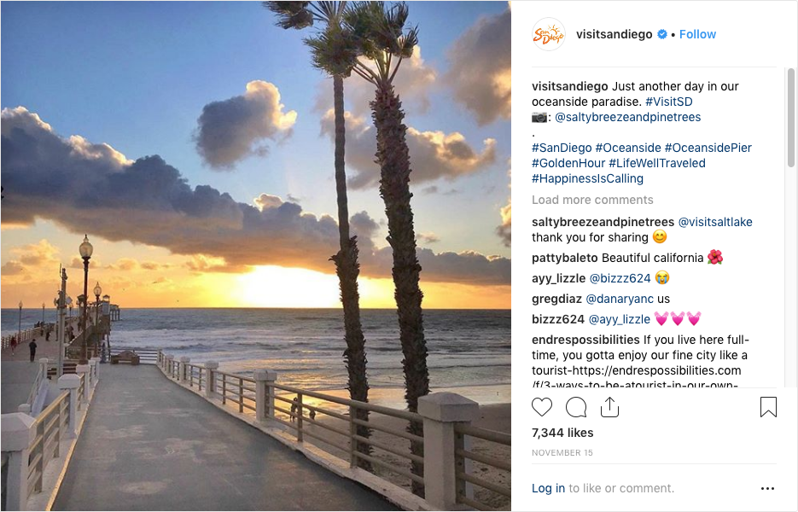Screen dimensions: 798x512
Task: Open the #GoldenHour hashtag
Action: point(568,163)
